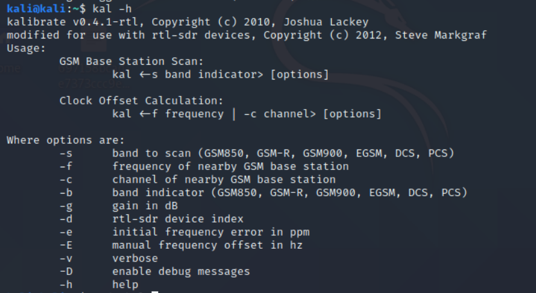
Task: Click 'initial frequency error in ppm' text
Action: pos(211,232)
